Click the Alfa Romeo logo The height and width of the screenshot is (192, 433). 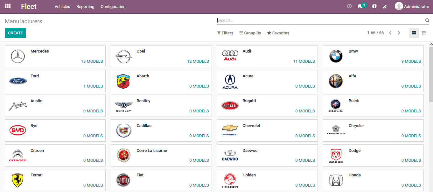[x=336, y=82]
